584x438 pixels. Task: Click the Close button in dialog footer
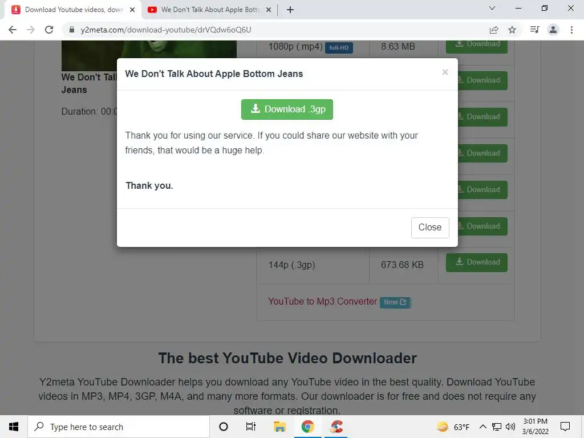[x=430, y=227]
